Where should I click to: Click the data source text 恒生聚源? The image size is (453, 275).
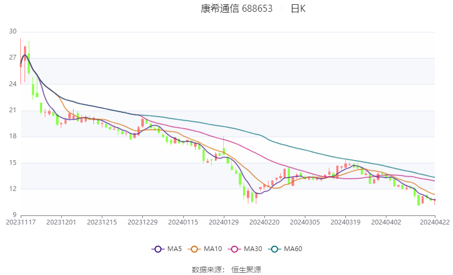point(246,270)
